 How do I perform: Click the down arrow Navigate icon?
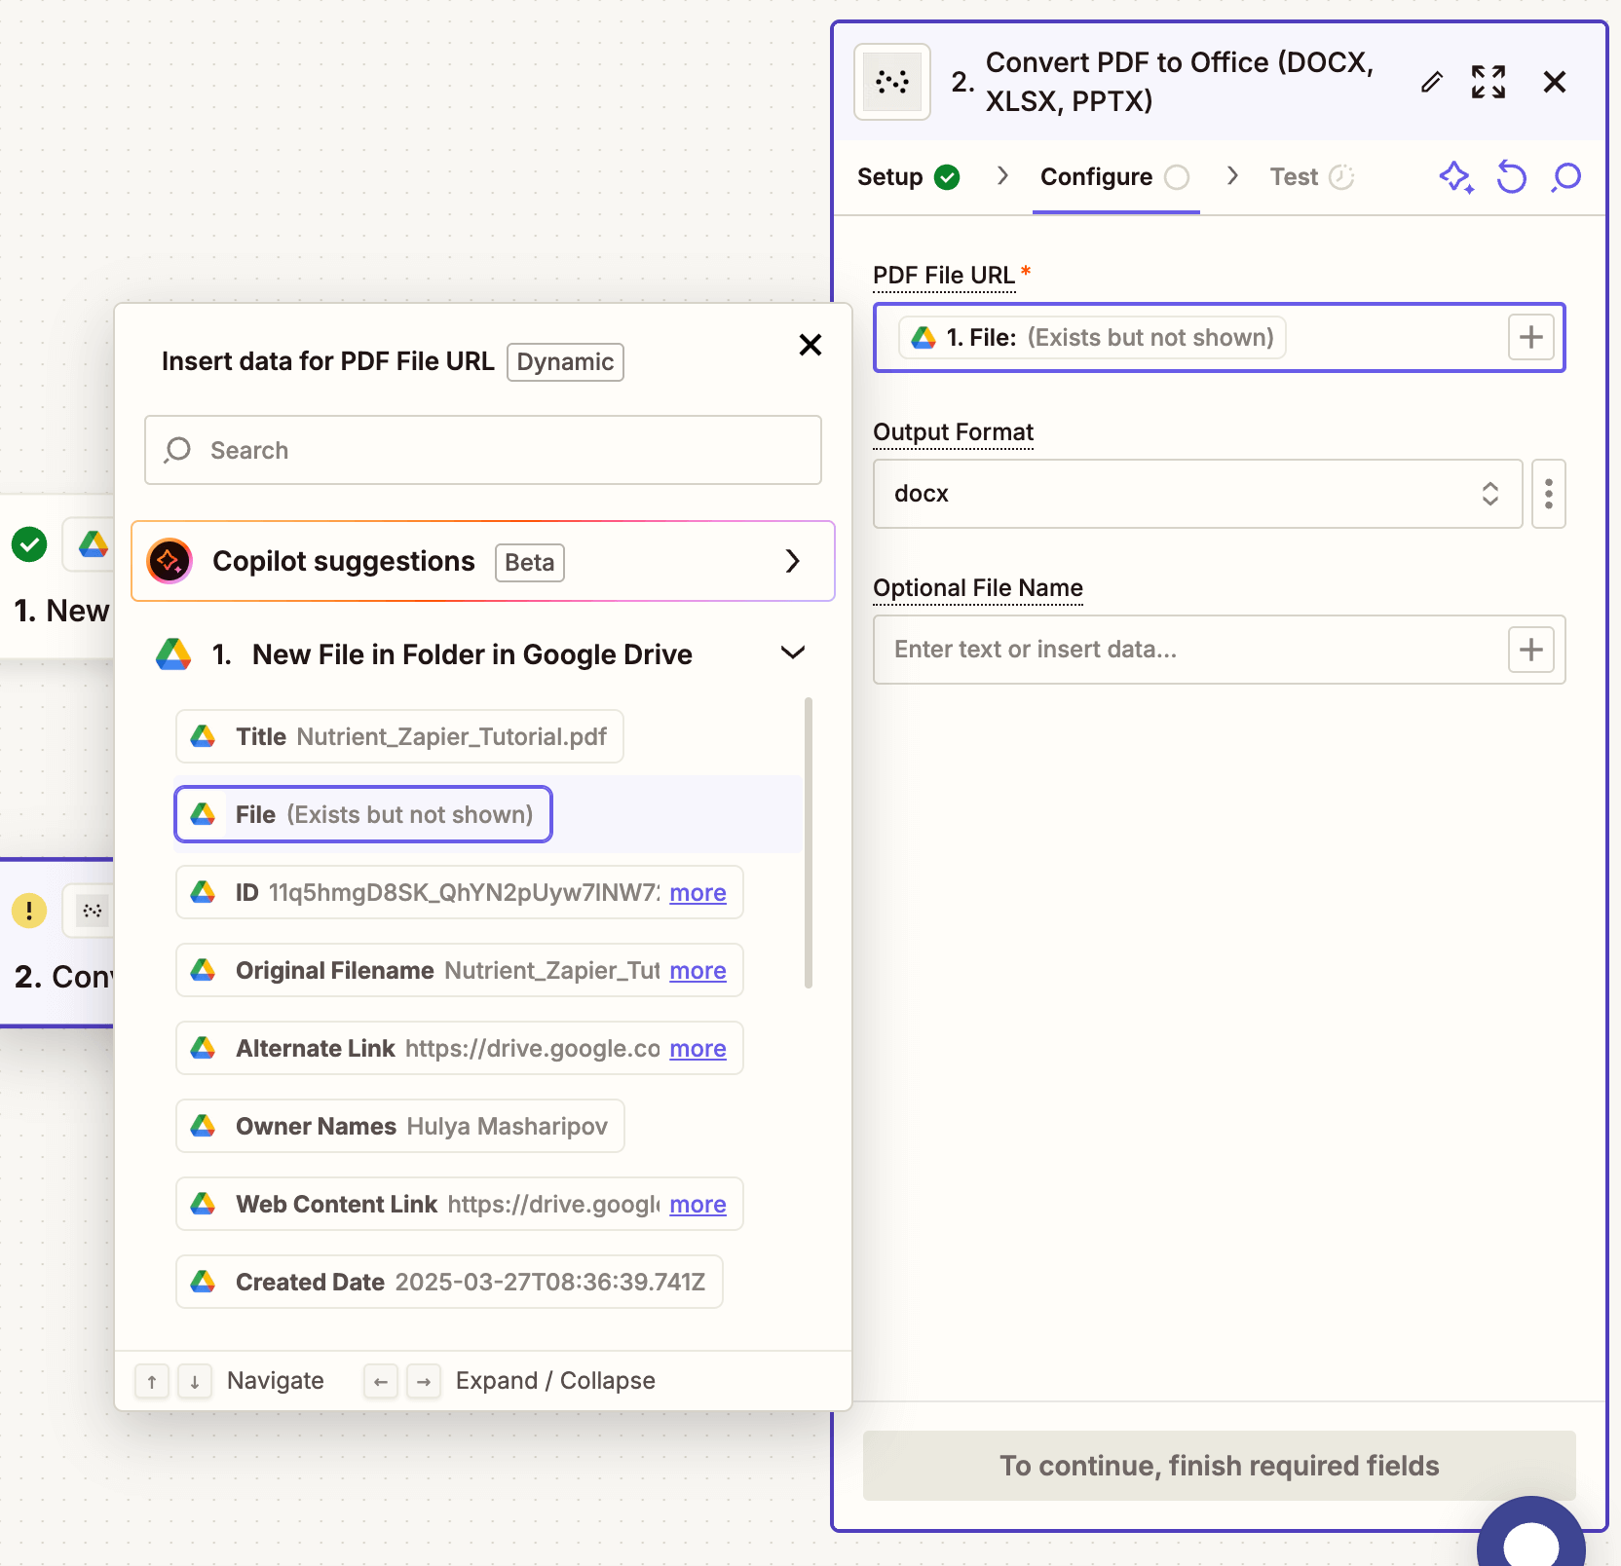point(194,1381)
